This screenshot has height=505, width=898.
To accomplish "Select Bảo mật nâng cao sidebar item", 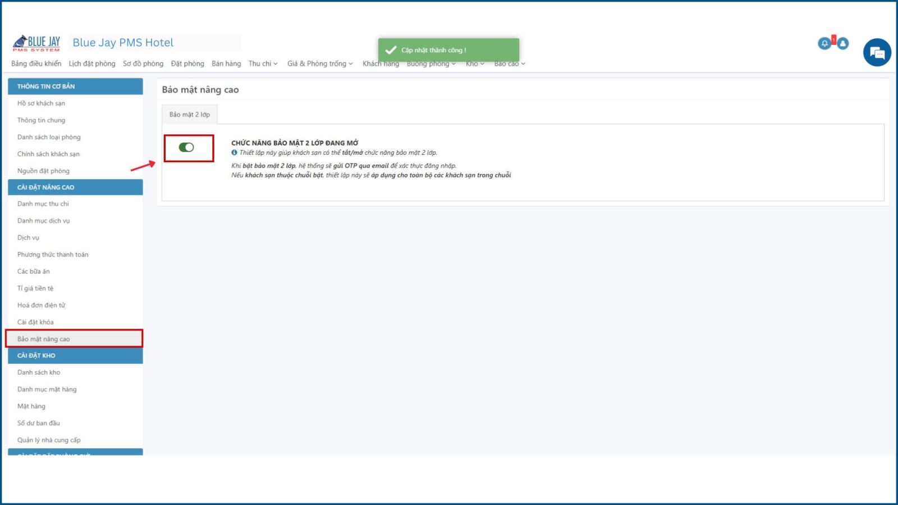I will click(x=75, y=339).
